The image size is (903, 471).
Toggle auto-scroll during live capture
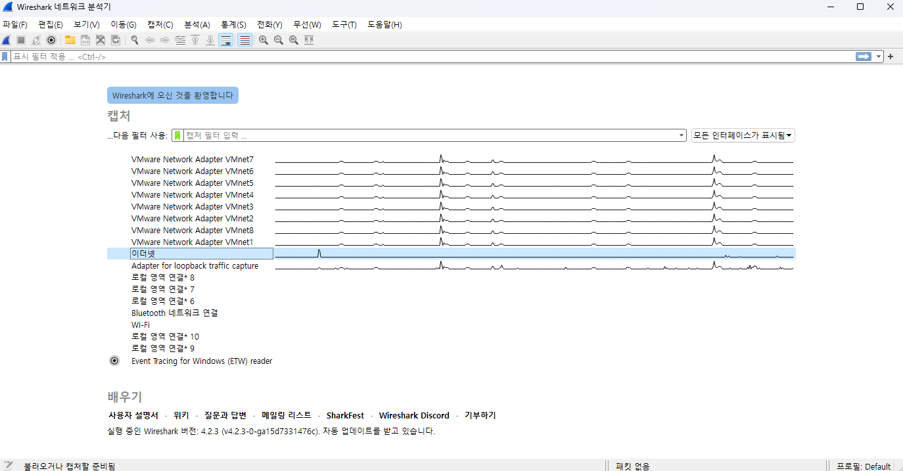[x=226, y=40]
